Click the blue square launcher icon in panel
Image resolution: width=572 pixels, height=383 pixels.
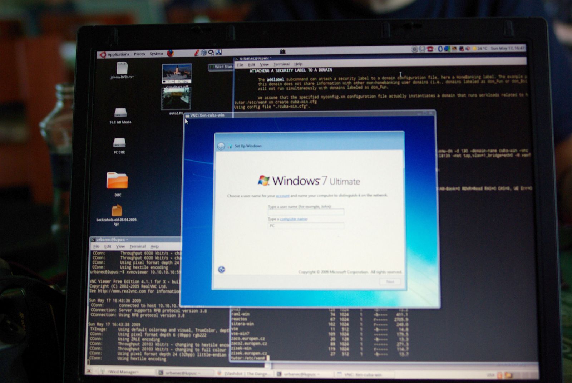pos(218,52)
